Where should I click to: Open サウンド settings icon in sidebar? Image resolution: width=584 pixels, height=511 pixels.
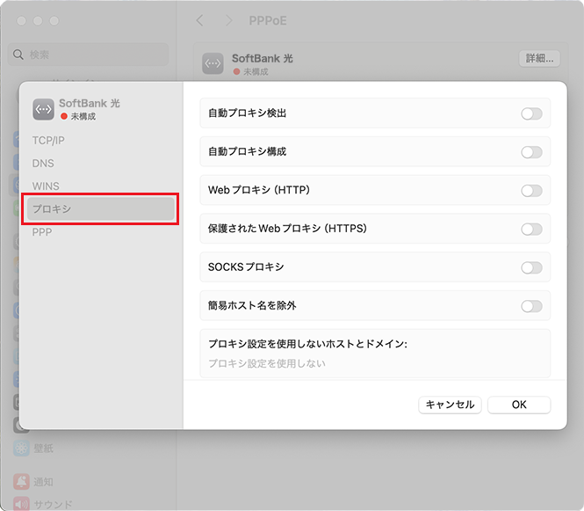[x=21, y=505]
